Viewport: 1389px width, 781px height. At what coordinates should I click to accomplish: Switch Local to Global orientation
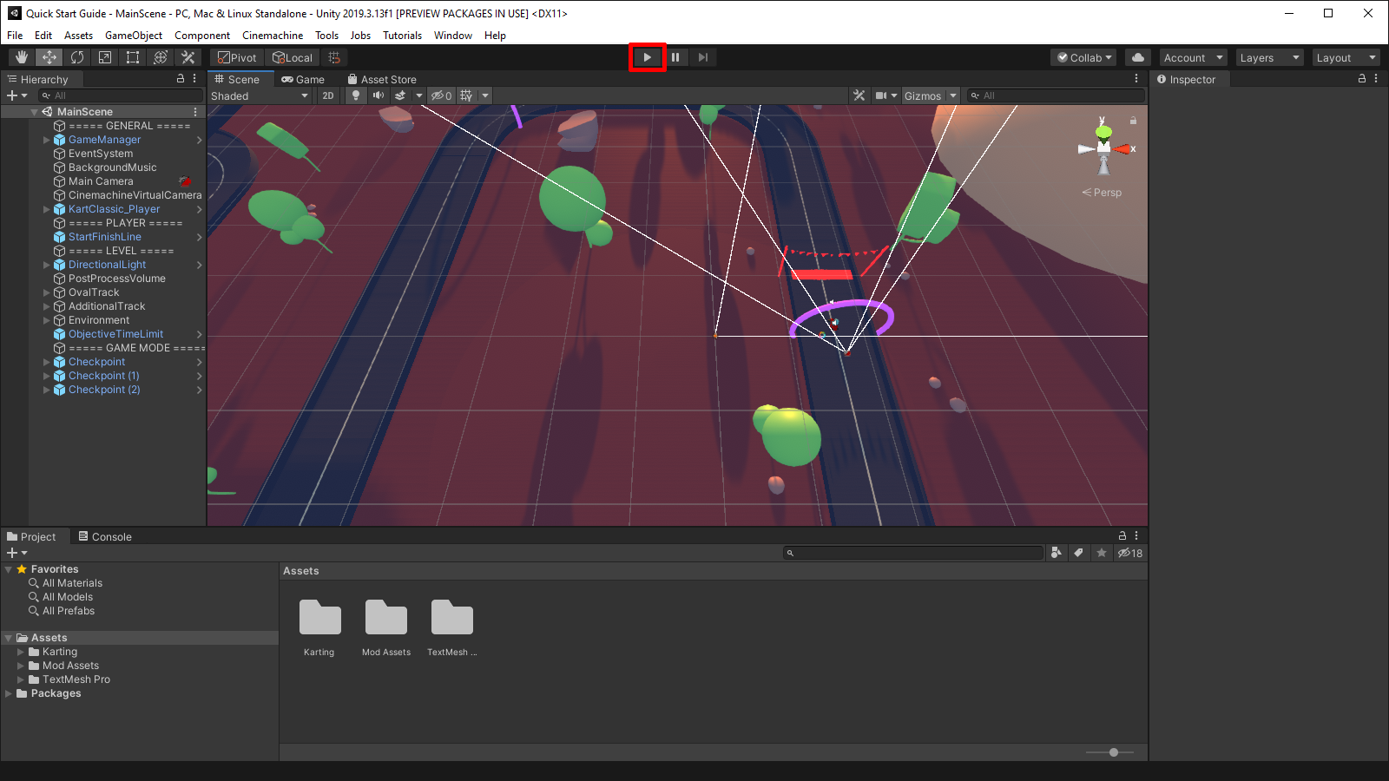[x=293, y=57]
